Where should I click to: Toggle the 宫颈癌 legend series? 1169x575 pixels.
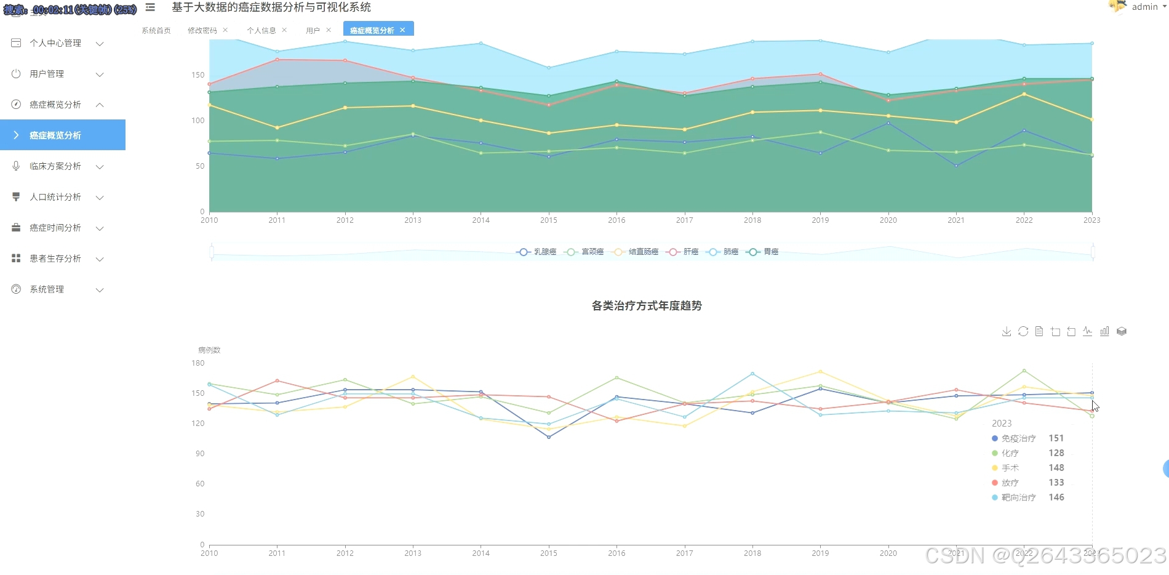(584, 252)
